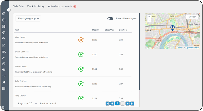Open the apps grid icon in the sidebar
Screen dimensions: 203x111
[x=4, y=88]
